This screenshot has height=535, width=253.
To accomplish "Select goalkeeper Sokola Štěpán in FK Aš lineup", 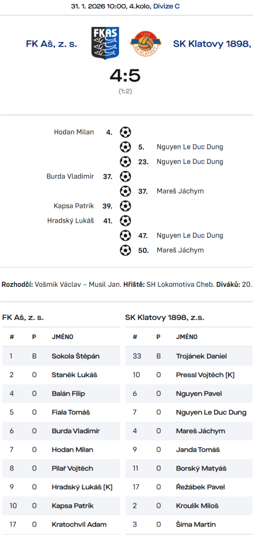I will point(61,356).
